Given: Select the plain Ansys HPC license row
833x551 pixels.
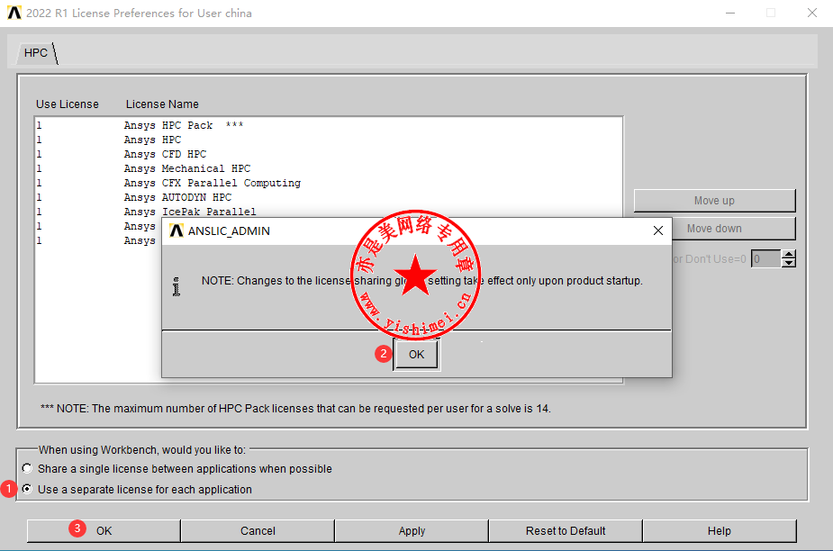Looking at the screenshot, I should pos(329,140).
